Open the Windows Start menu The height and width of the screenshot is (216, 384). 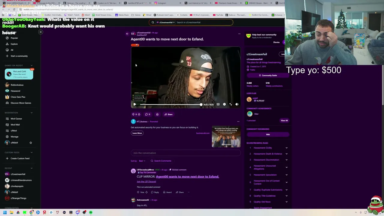click(x=5, y=212)
